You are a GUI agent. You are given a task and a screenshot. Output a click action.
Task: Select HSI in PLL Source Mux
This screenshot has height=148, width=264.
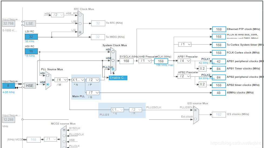click(48, 75)
